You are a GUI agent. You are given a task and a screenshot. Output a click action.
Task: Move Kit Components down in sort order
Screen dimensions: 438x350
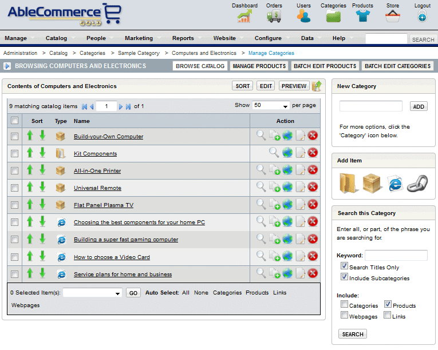click(42, 153)
